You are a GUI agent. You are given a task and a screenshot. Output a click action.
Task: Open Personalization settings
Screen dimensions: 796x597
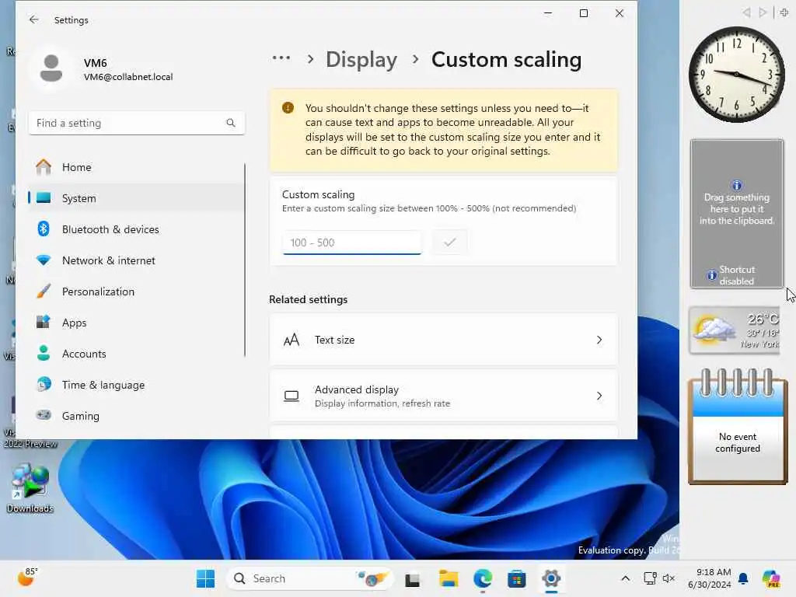click(x=137, y=292)
